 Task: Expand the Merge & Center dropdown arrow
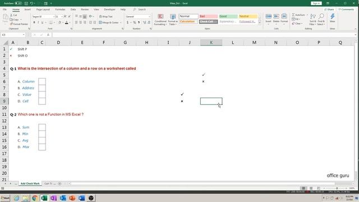coord(121,22)
